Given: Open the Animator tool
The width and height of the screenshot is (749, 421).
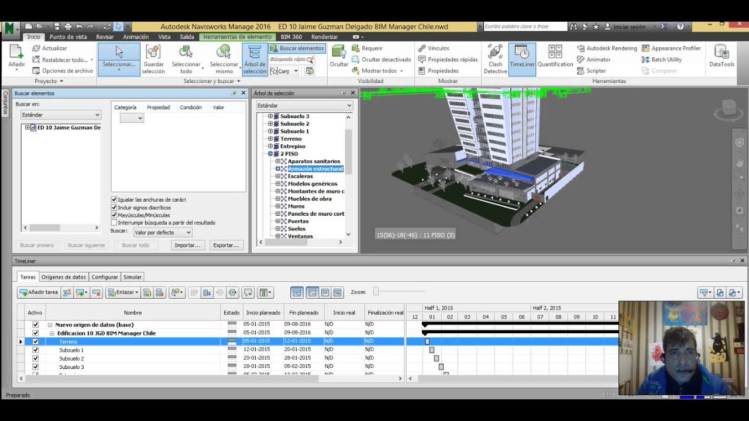Looking at the screenshot, I should pos(594,60).
